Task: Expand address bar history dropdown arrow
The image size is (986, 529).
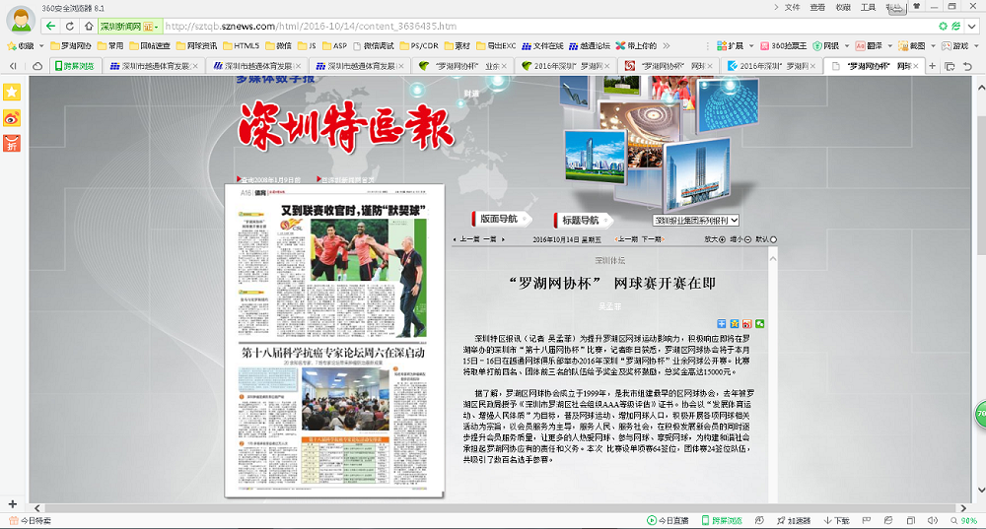Action: pos(972,26)
